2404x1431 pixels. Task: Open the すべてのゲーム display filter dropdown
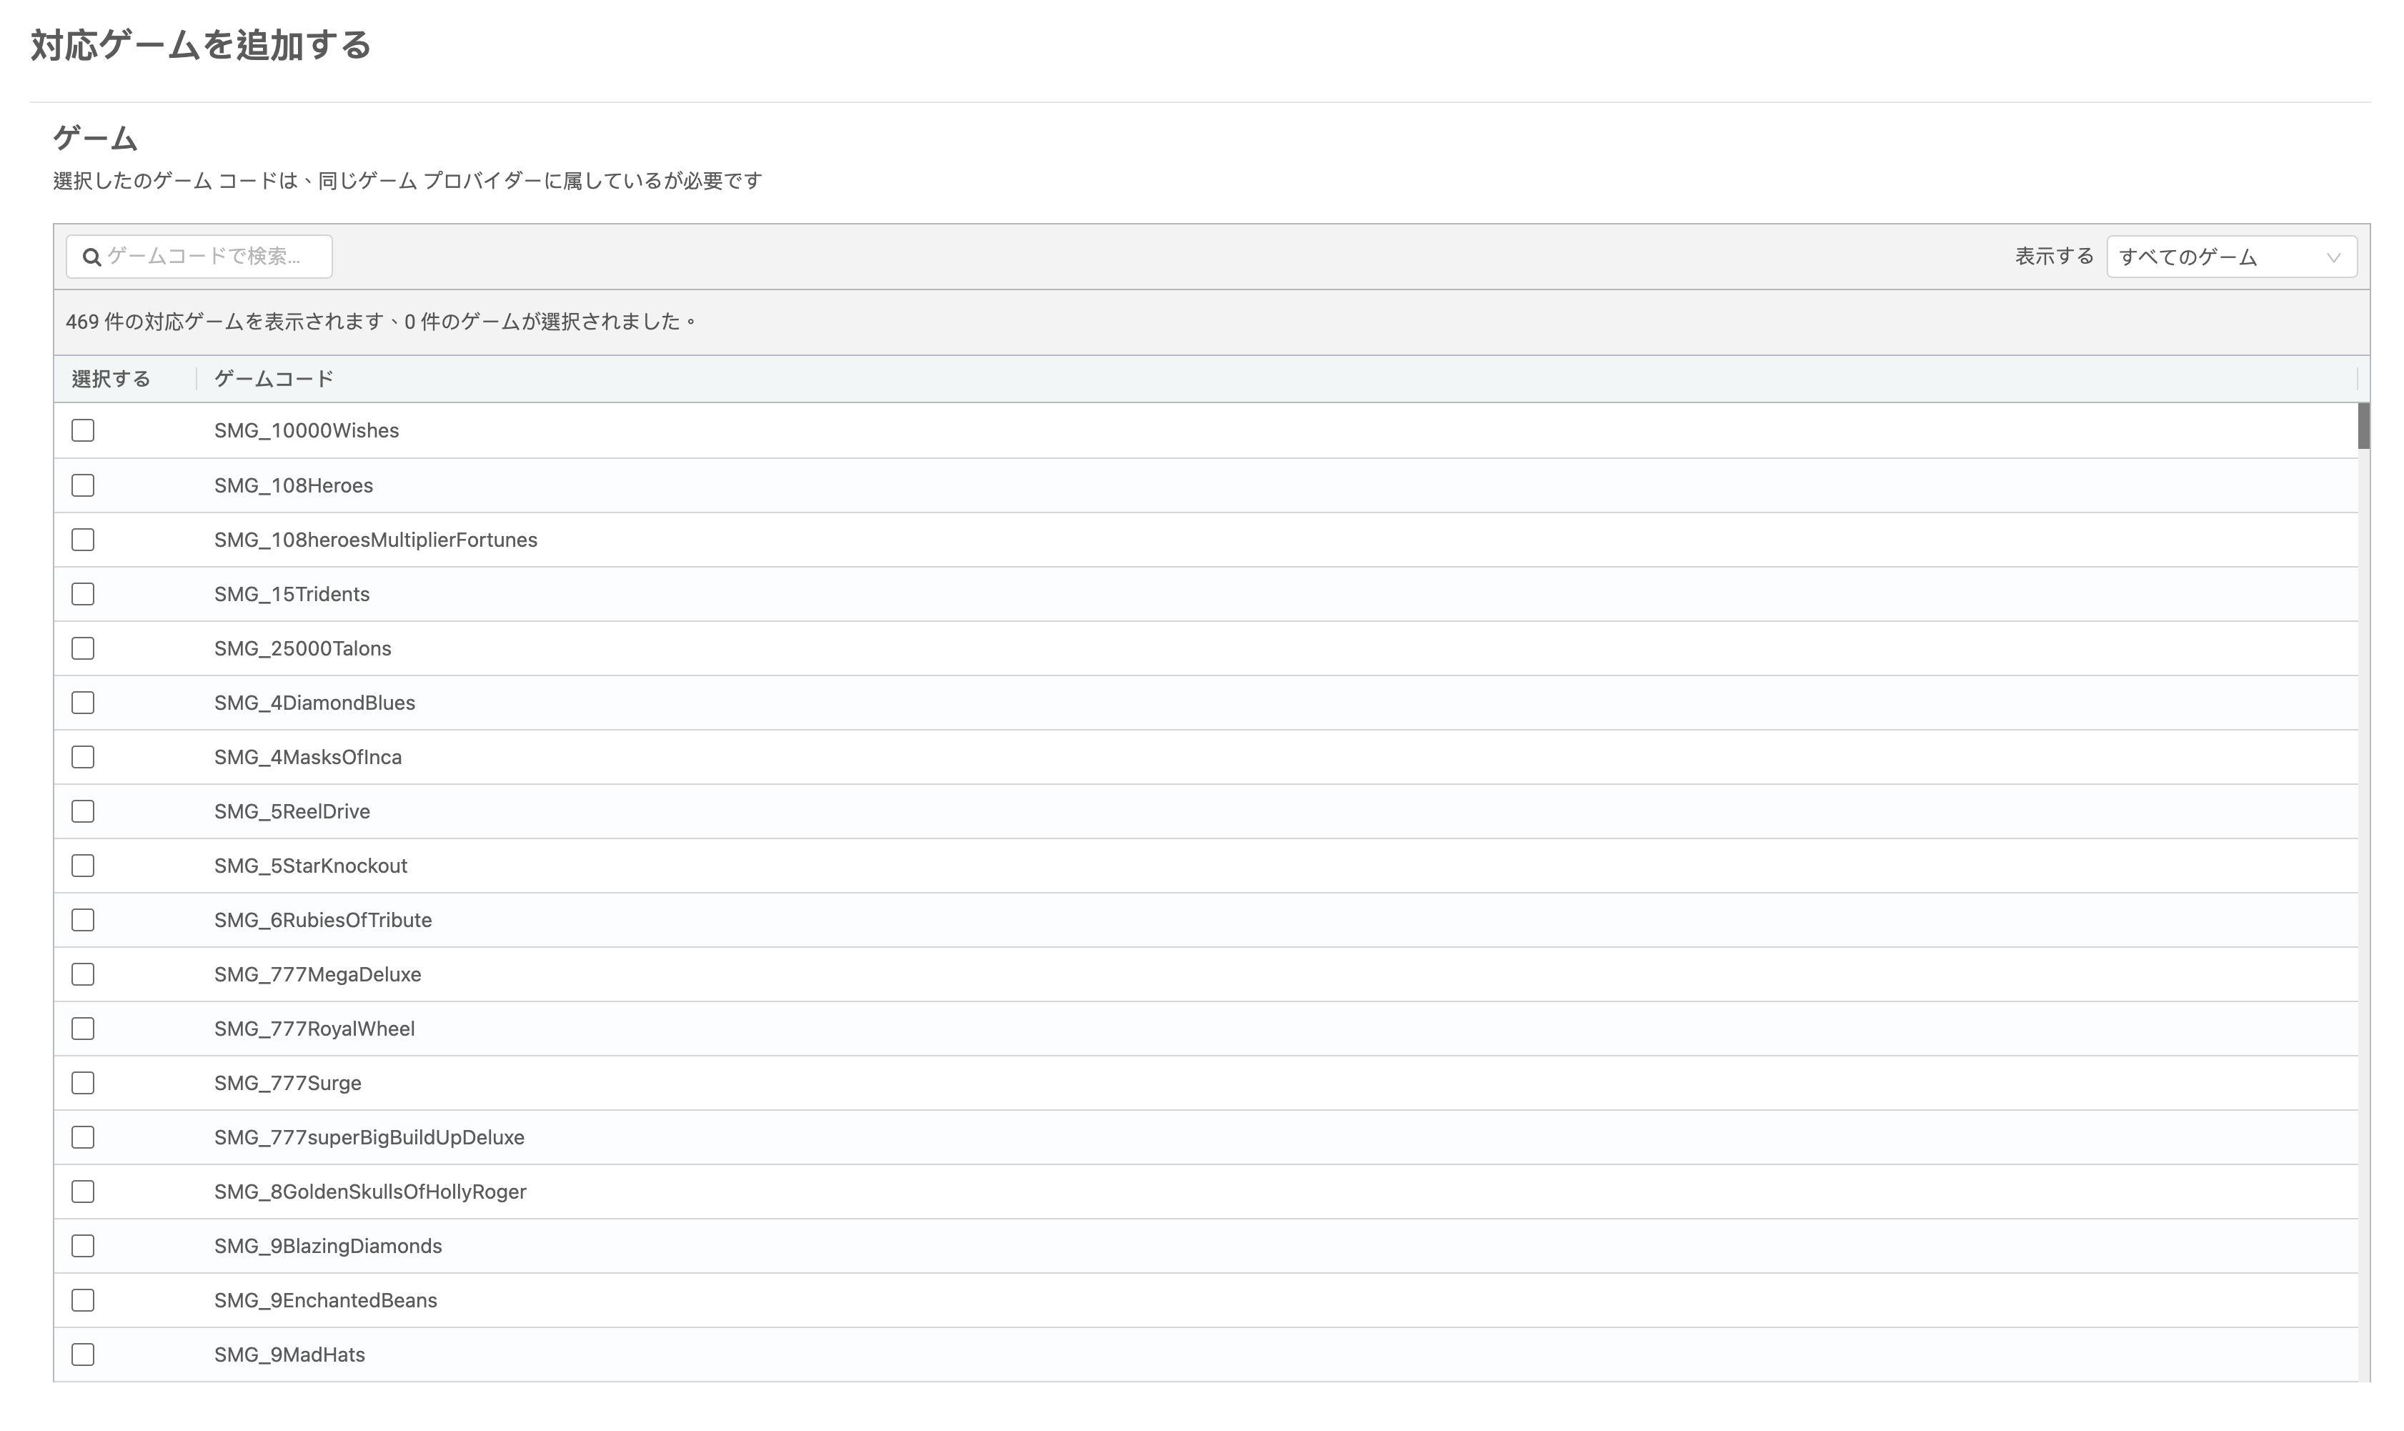2230,257
